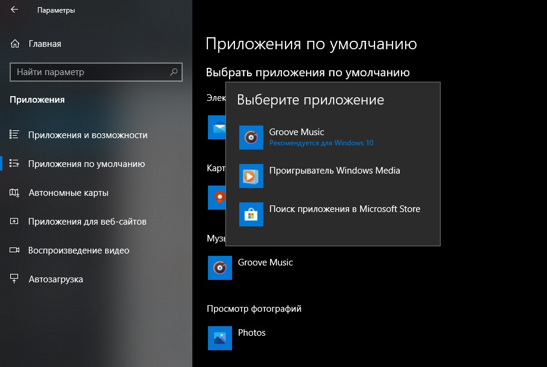Choose Groove Music in the popup list
Viewport: 547px width, 367px height.
297,132
